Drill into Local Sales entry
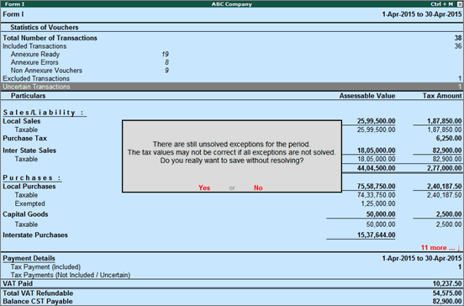The height and width of the screenshot is (306, 464). (x=22, y=121)
